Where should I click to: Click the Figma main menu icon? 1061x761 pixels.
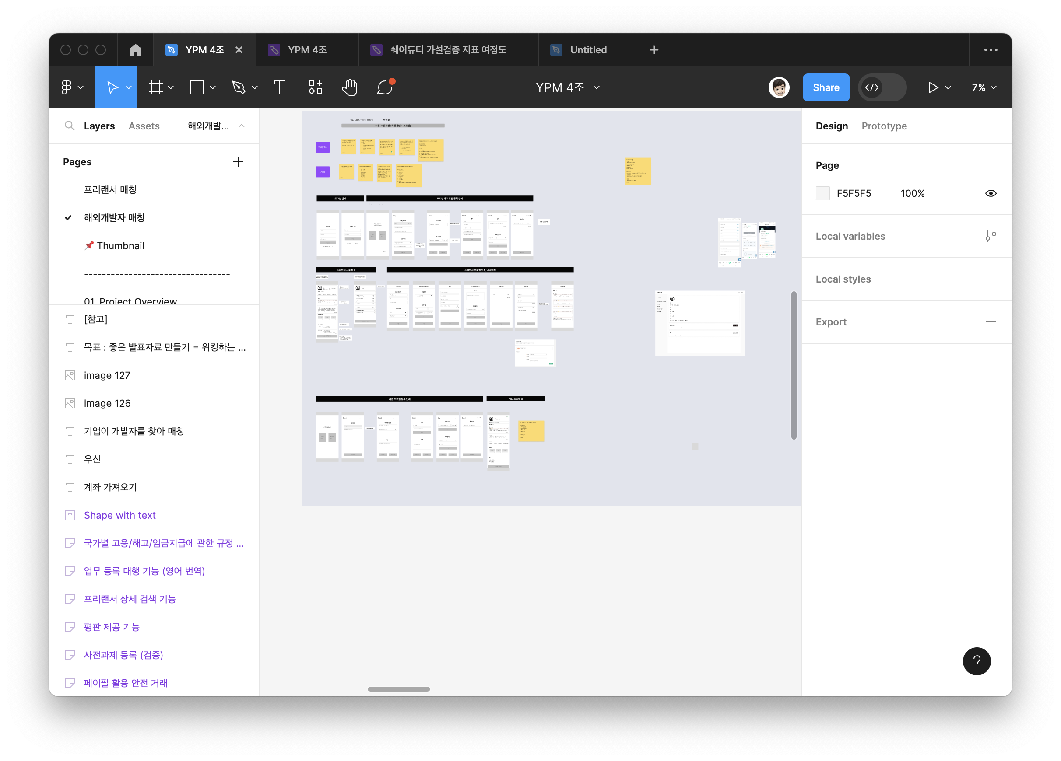[x=67, y=87]
